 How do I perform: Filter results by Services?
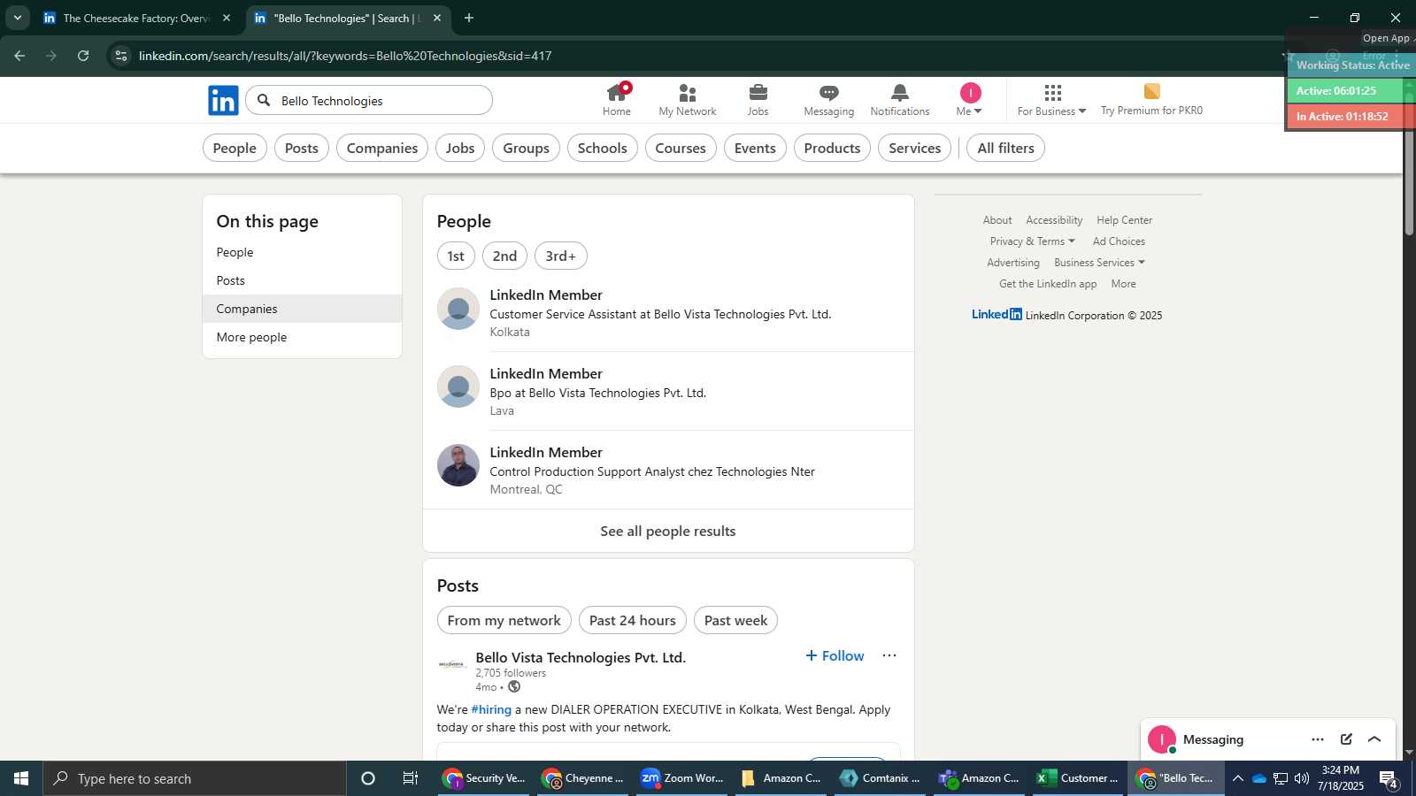(915, 149)
